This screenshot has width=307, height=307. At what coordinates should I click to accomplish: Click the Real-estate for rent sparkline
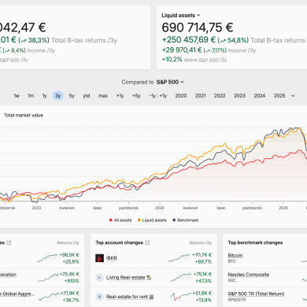coord(180,297)
